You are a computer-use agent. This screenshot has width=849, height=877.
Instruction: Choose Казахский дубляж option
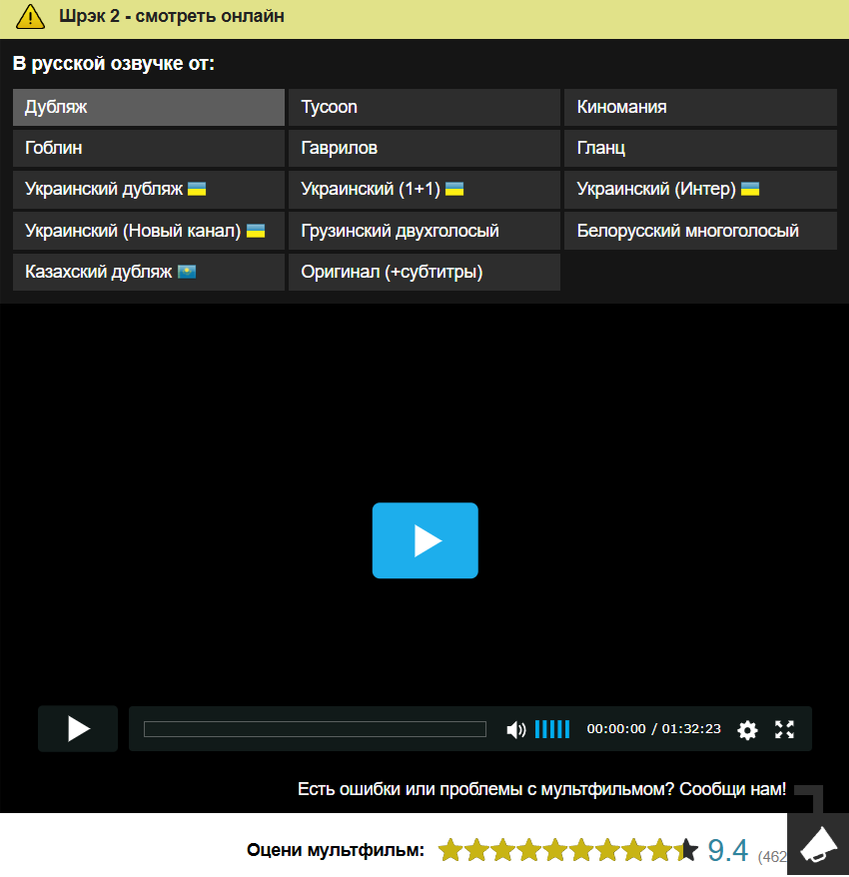click(149, 272)
